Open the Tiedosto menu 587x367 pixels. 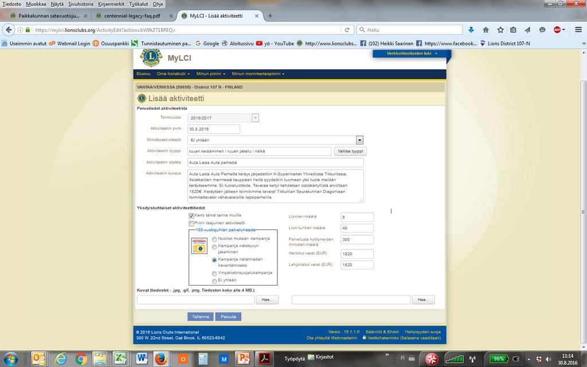(11, 4)
